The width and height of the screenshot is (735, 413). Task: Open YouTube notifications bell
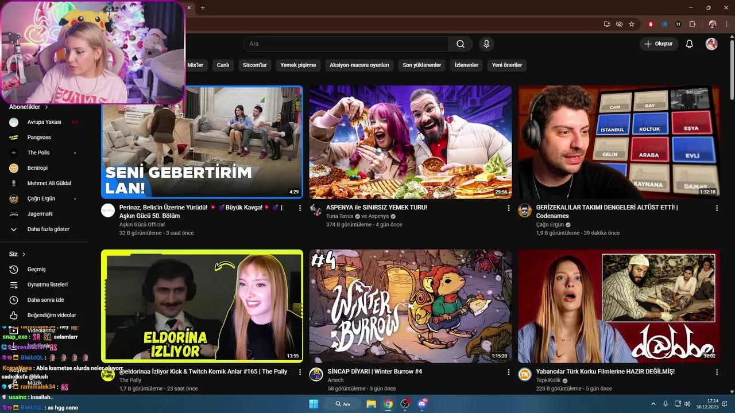[690, 44]
